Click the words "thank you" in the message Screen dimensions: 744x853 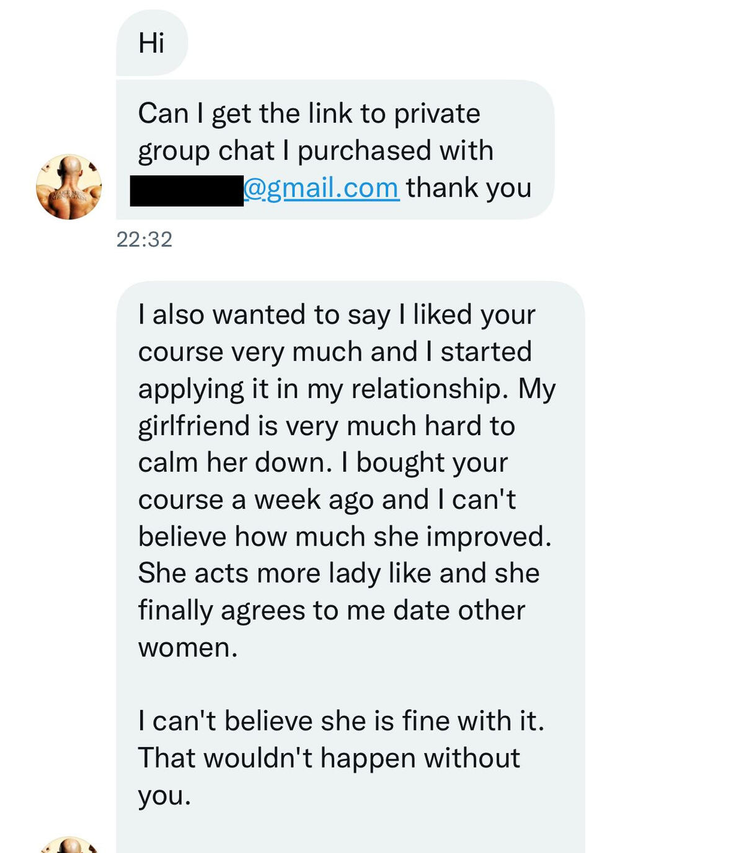coord(469,188)
